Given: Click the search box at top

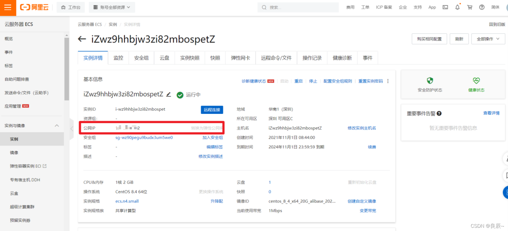Looking at the screenshot, I should [298, 8].
